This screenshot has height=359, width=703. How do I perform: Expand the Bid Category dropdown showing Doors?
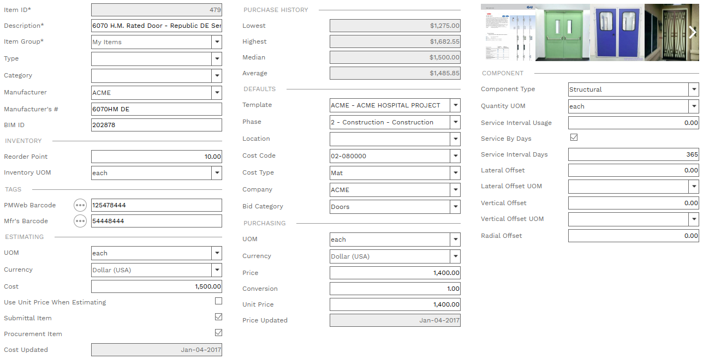coord(455,206)
